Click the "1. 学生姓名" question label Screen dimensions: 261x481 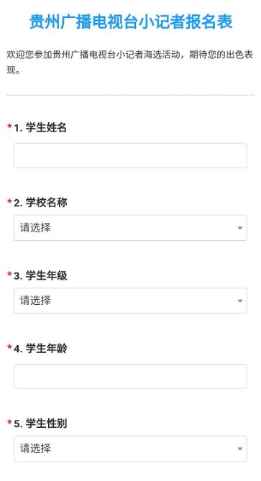tap(40, 127)
